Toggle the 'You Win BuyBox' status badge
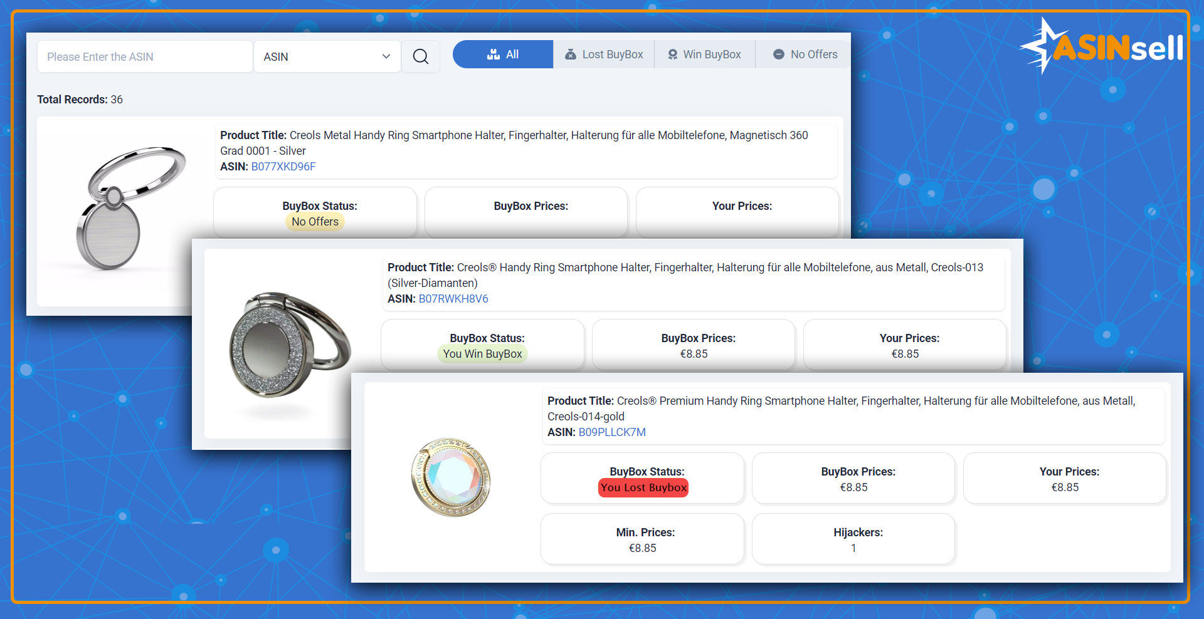This screenshot has height=619, width=1204. pyautogui.click(x=482, y=353)
